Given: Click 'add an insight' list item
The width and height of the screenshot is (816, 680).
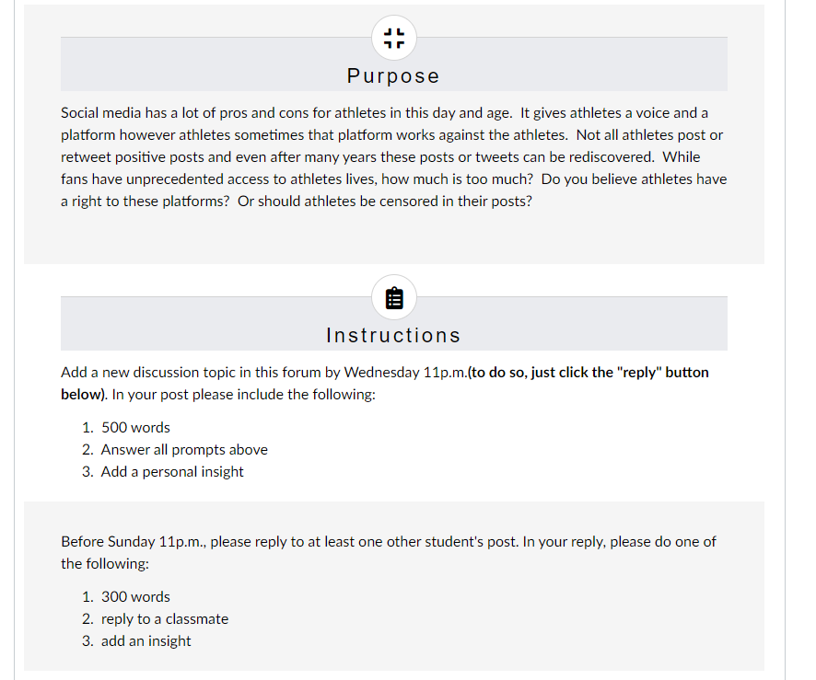Looking at the screenshot, I should pyautogui.click(x=146, y=641).
